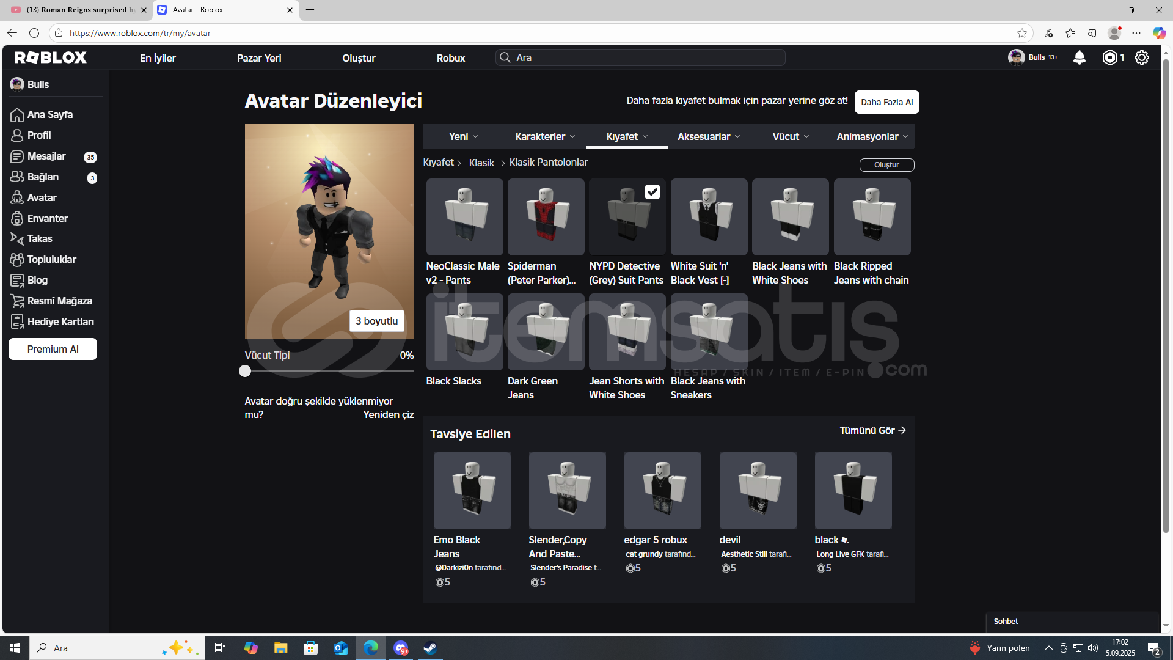Open Topluluklar communities icon
1173x660 pixels.
click(17, 260)
